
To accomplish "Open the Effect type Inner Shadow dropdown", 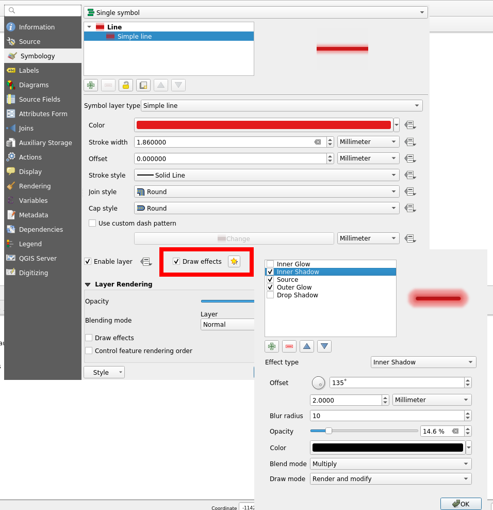I will click(x=423, y=362).
